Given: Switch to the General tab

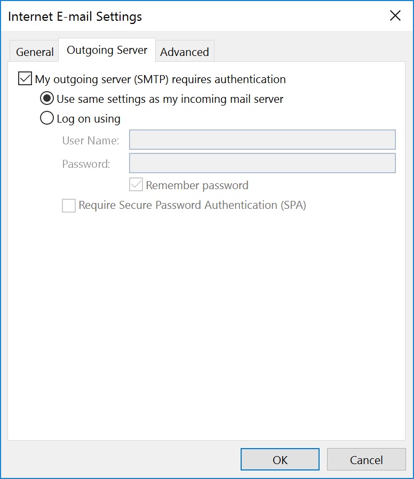Looking at the screenshot, I should [34, 51].
